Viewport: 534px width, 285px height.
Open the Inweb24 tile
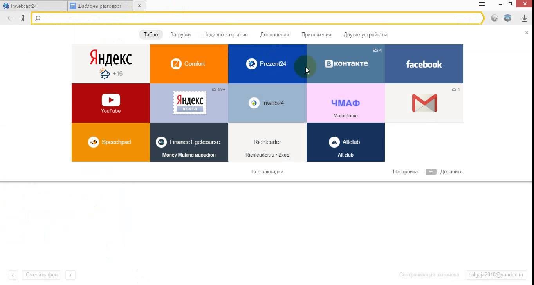click(x=267, y=103)
